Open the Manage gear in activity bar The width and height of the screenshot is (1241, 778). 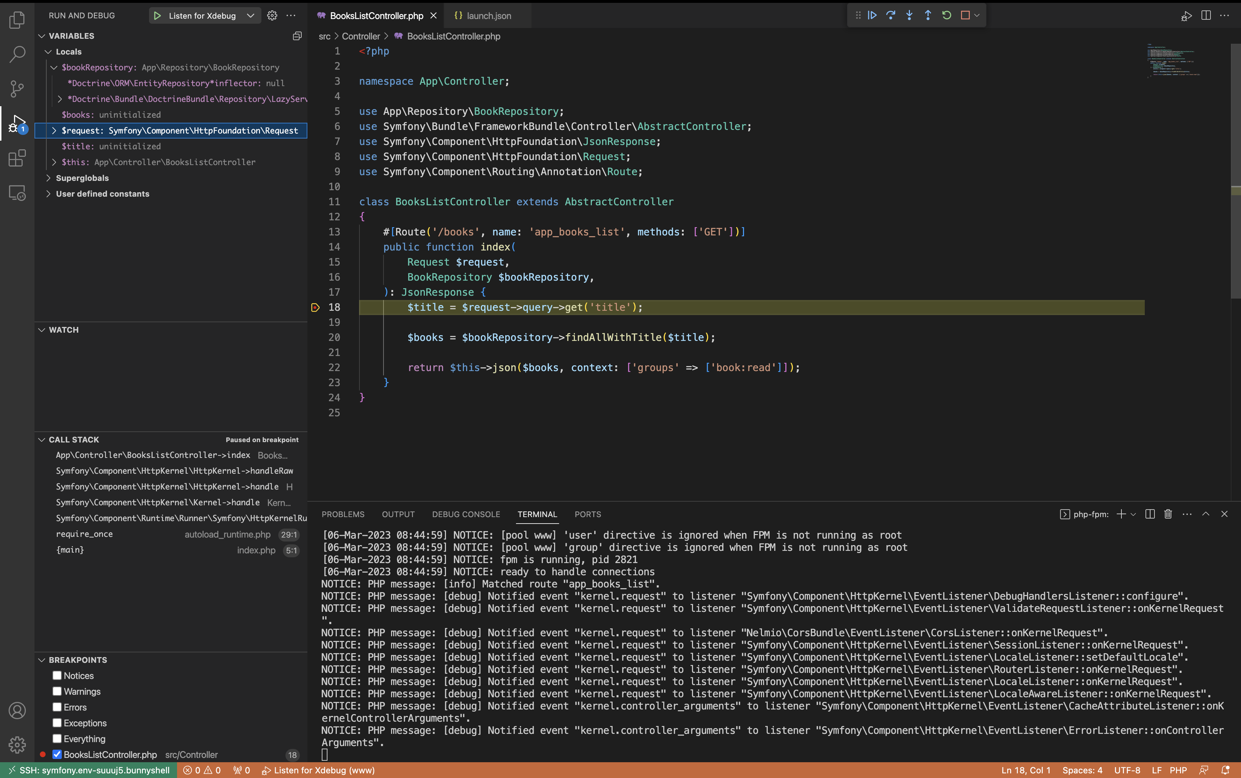(x=17, y=744)
